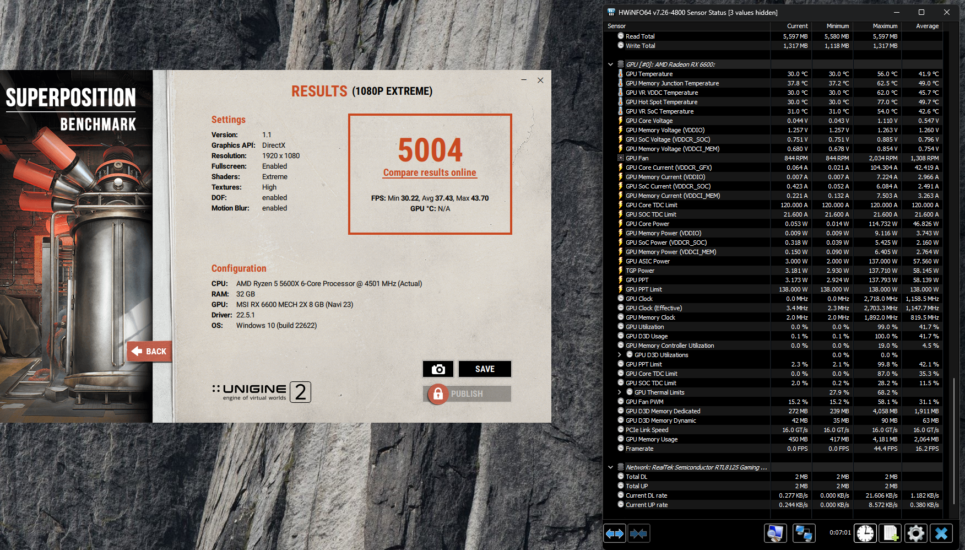This screenshot has height=550, width=965.
Task: Click the 2,034 RPM maximum fan value
Action: 883,158
